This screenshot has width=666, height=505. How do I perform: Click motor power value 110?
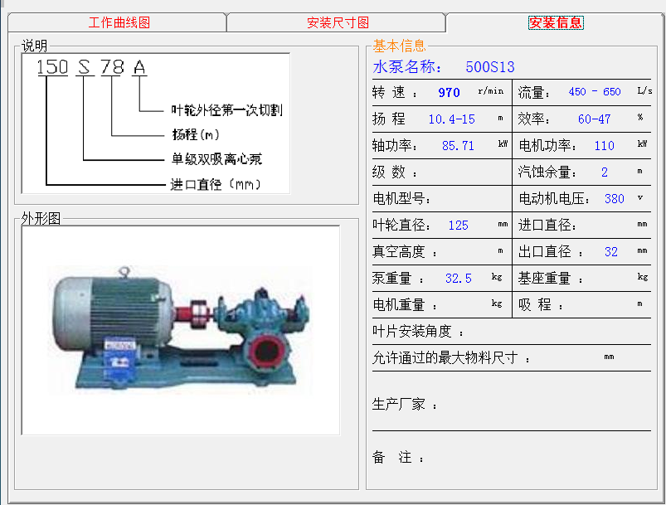click(x=604, y=146)
